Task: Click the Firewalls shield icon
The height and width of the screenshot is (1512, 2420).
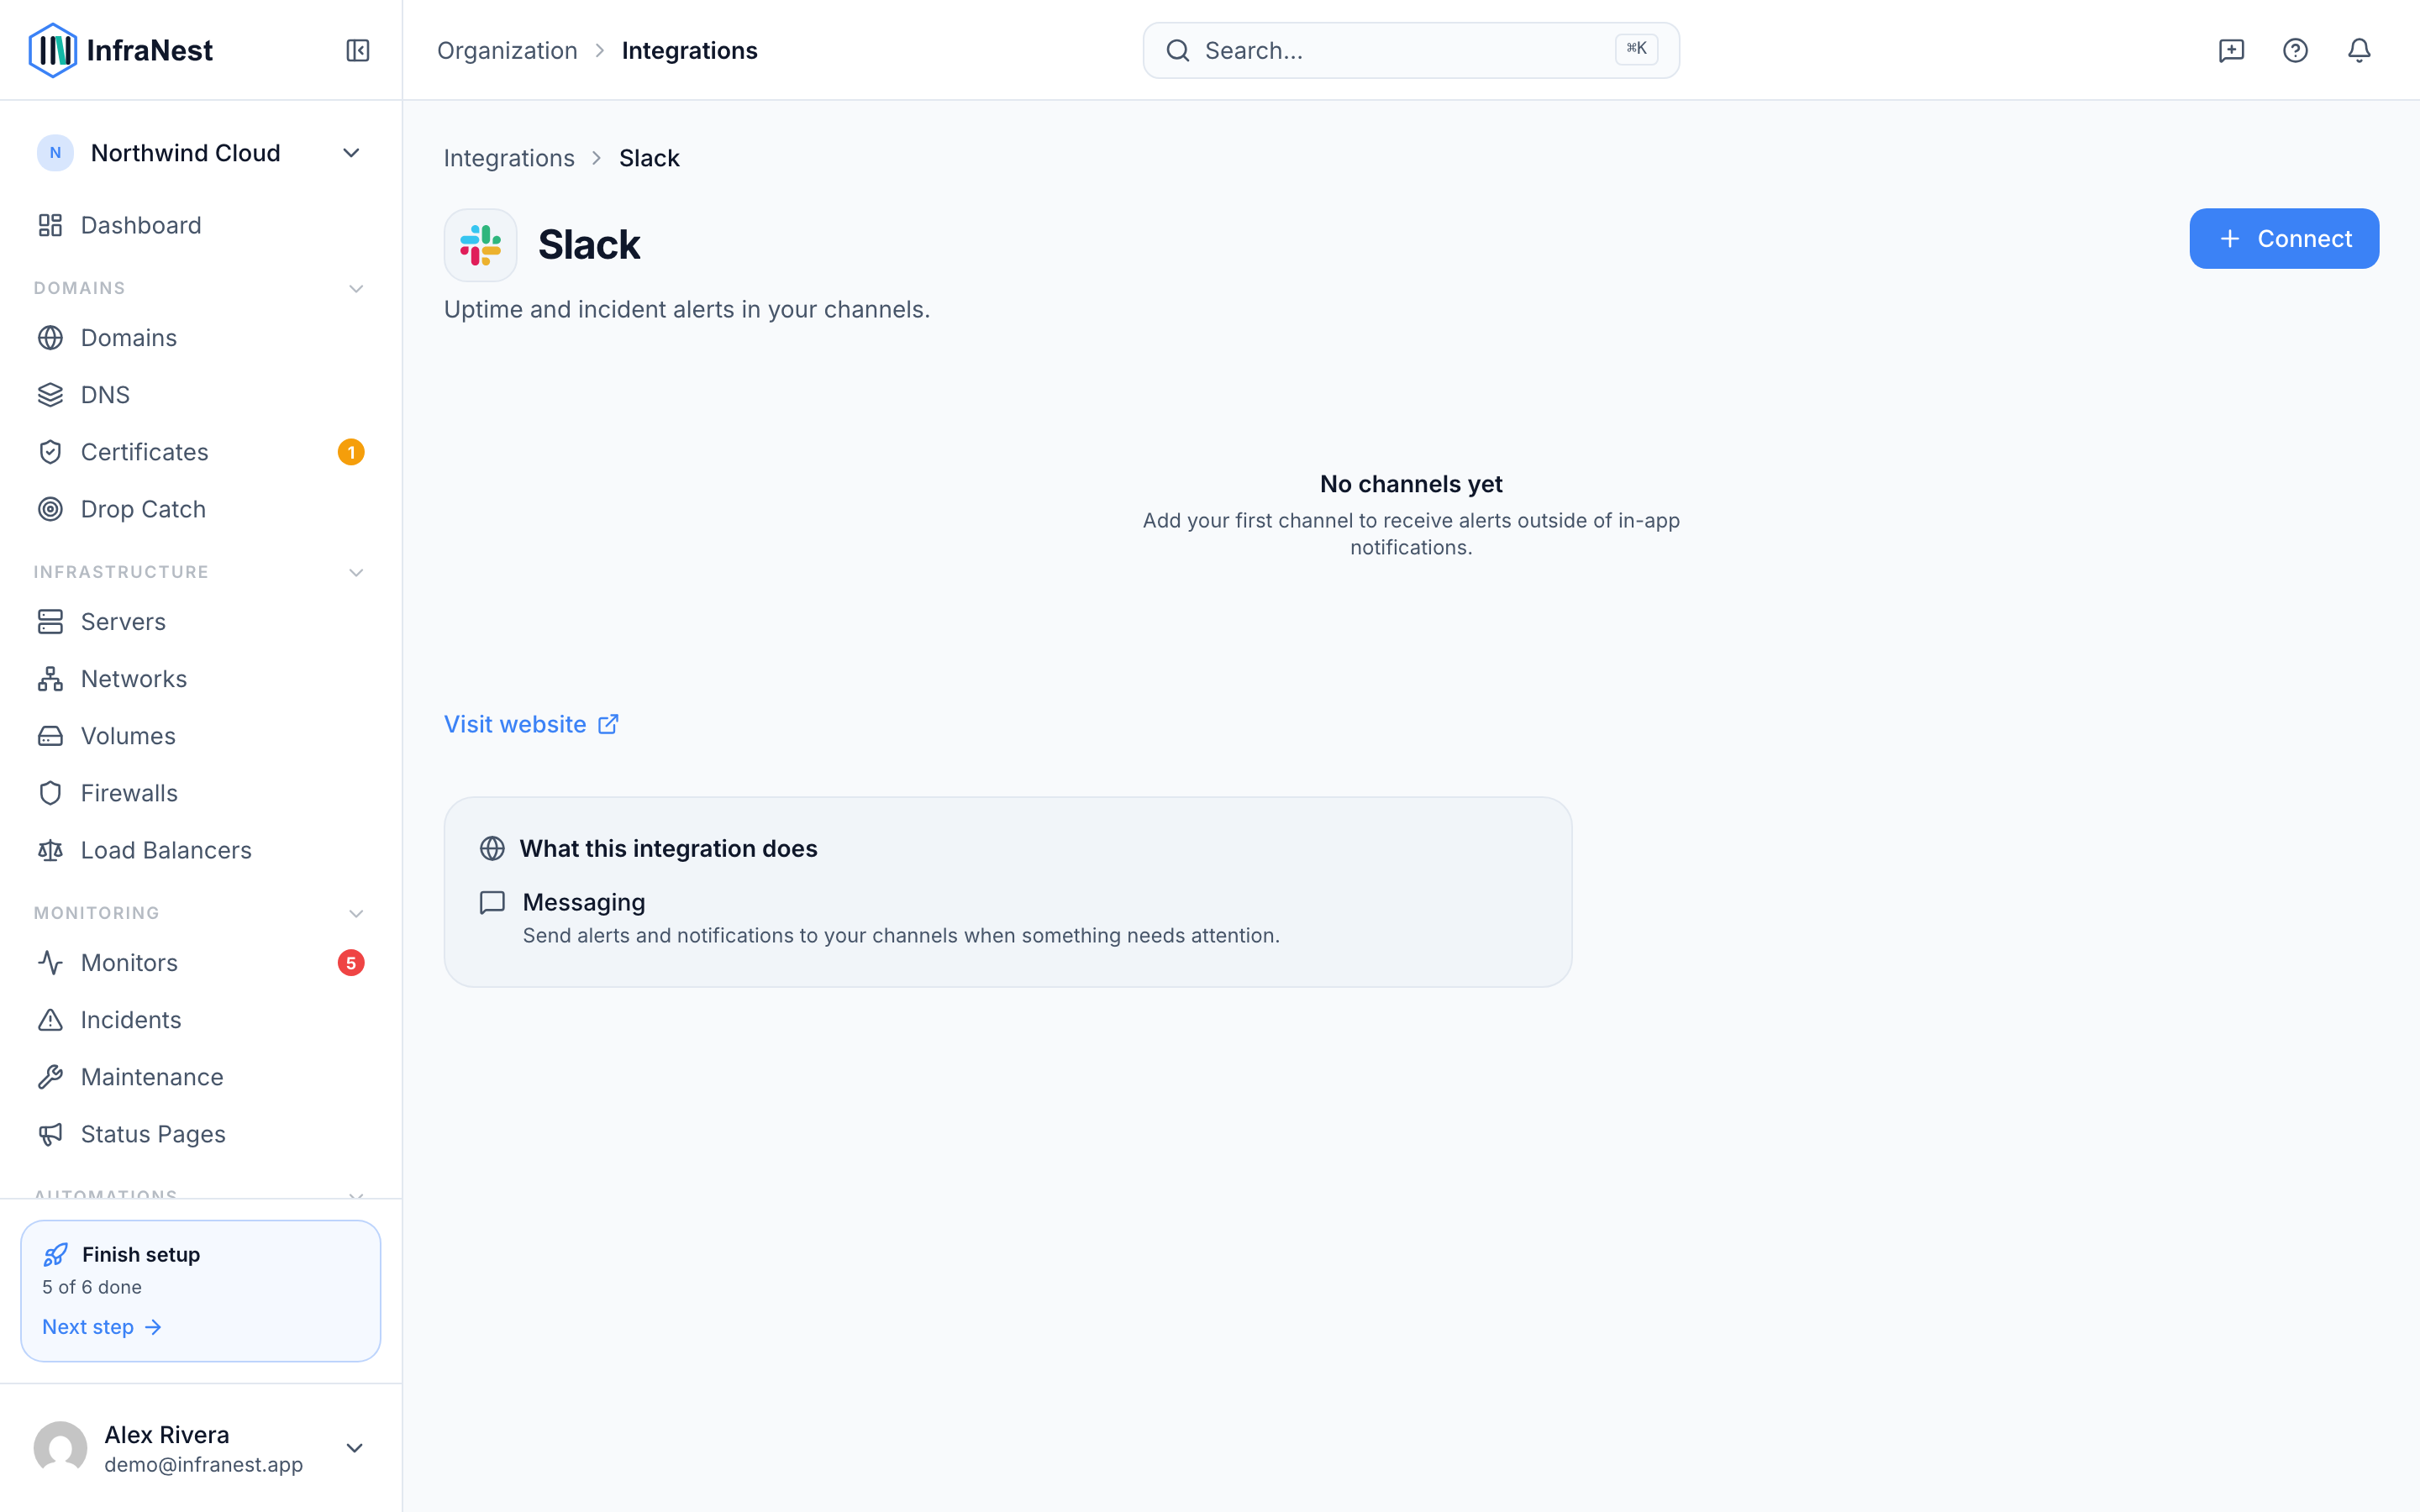Action: pos(50,793)
